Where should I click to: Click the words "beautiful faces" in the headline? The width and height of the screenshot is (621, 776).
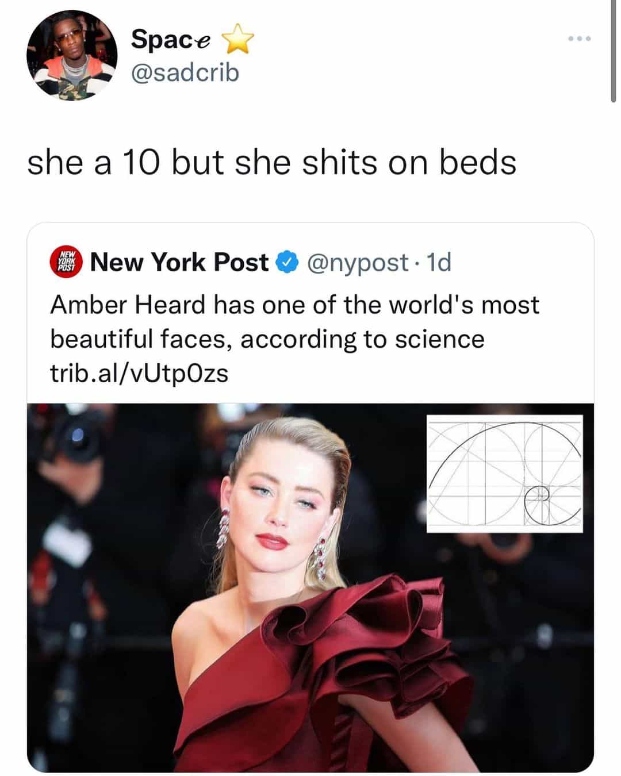click(x=141, y=339)
